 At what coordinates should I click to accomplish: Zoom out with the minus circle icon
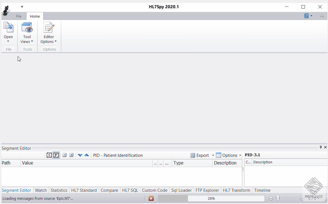pos(271,198)
